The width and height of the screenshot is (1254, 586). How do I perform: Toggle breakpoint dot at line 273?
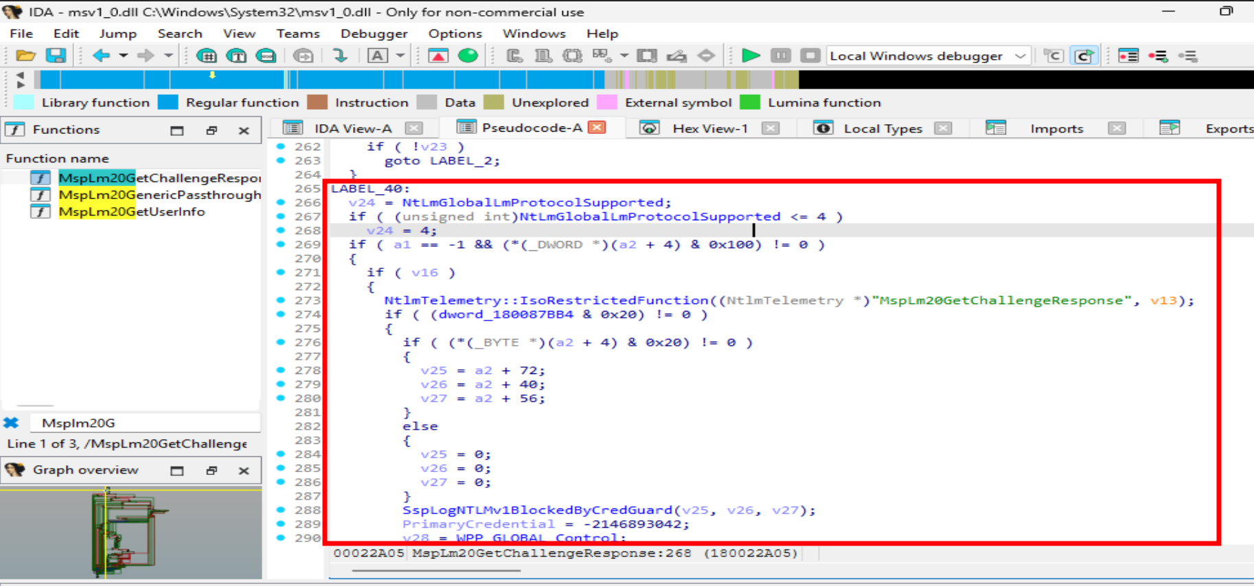(281, 300)
